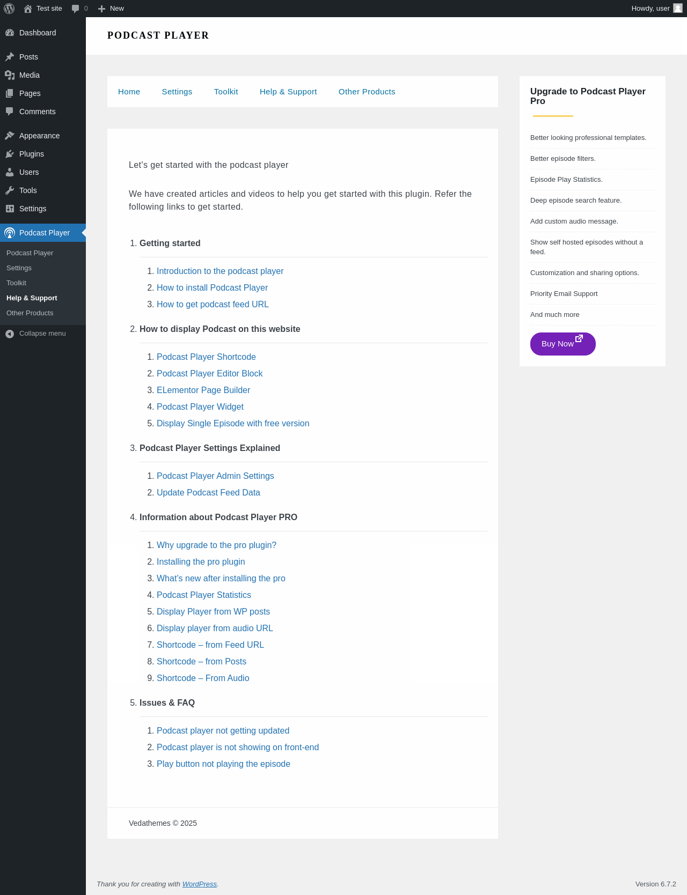Open Play button not playing the episode
The height and width of the screenshot is (895, 687).
pos(223,764)
